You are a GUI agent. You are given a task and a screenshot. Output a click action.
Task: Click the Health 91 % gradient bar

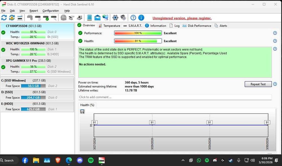(138, 41)
